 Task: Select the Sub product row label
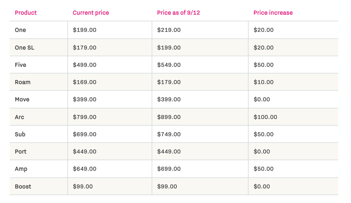(x=20, y=134)
